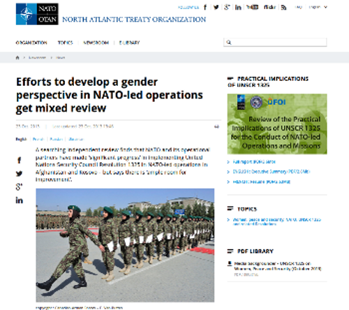Share article on Google Plus from side bar

click(x=19, y=187)
